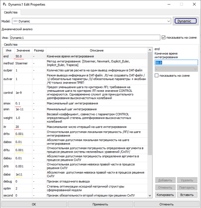Select the method row with Stoermer value
The image size is (201, 208).
pyautogui.click(x=21, y=63)
